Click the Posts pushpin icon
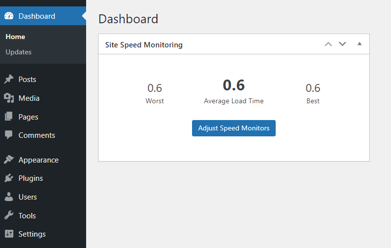This screenshot has width=391, height=248. tap(9, 79)
